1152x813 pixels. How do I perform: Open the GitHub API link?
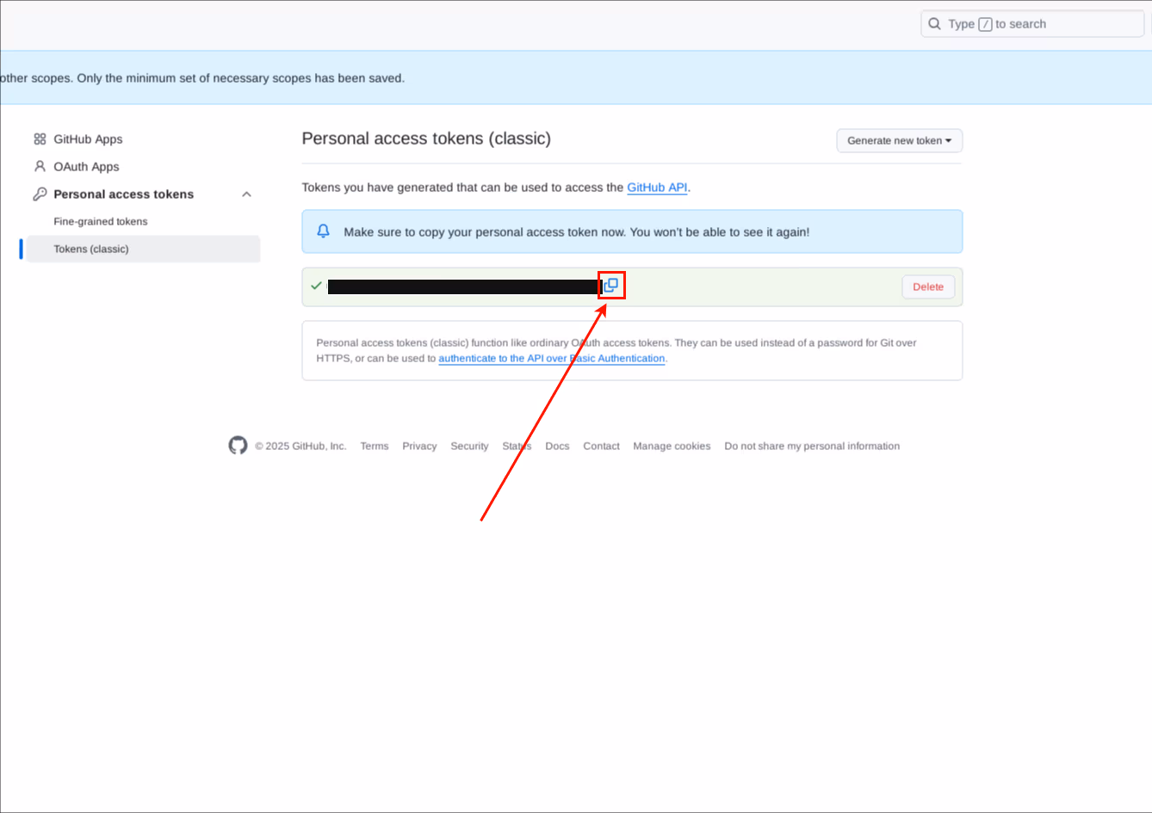point(657,188)
